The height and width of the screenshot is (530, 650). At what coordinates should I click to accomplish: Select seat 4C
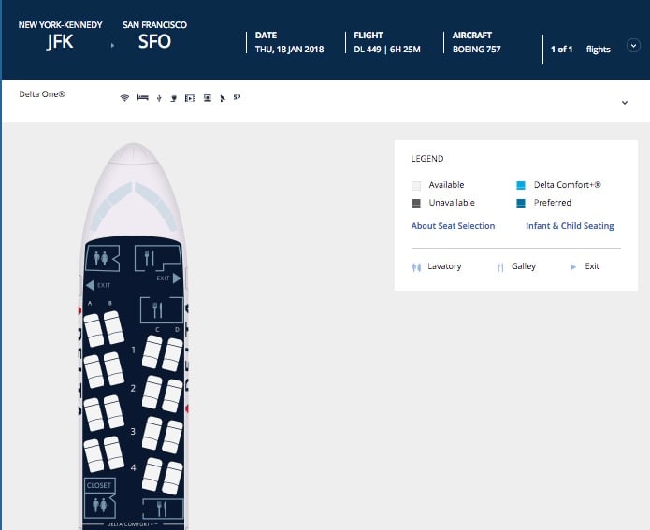coord(152,475)
